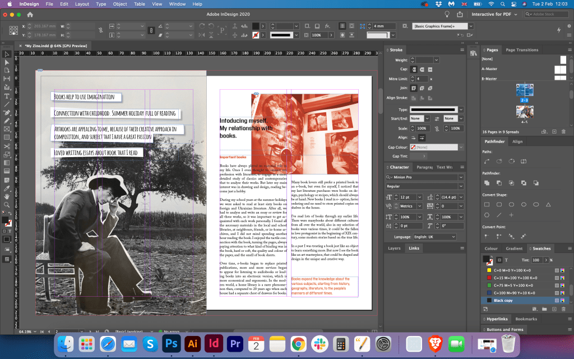
Task: Select the Scissors tool
Action: click(x=7, y=146)
